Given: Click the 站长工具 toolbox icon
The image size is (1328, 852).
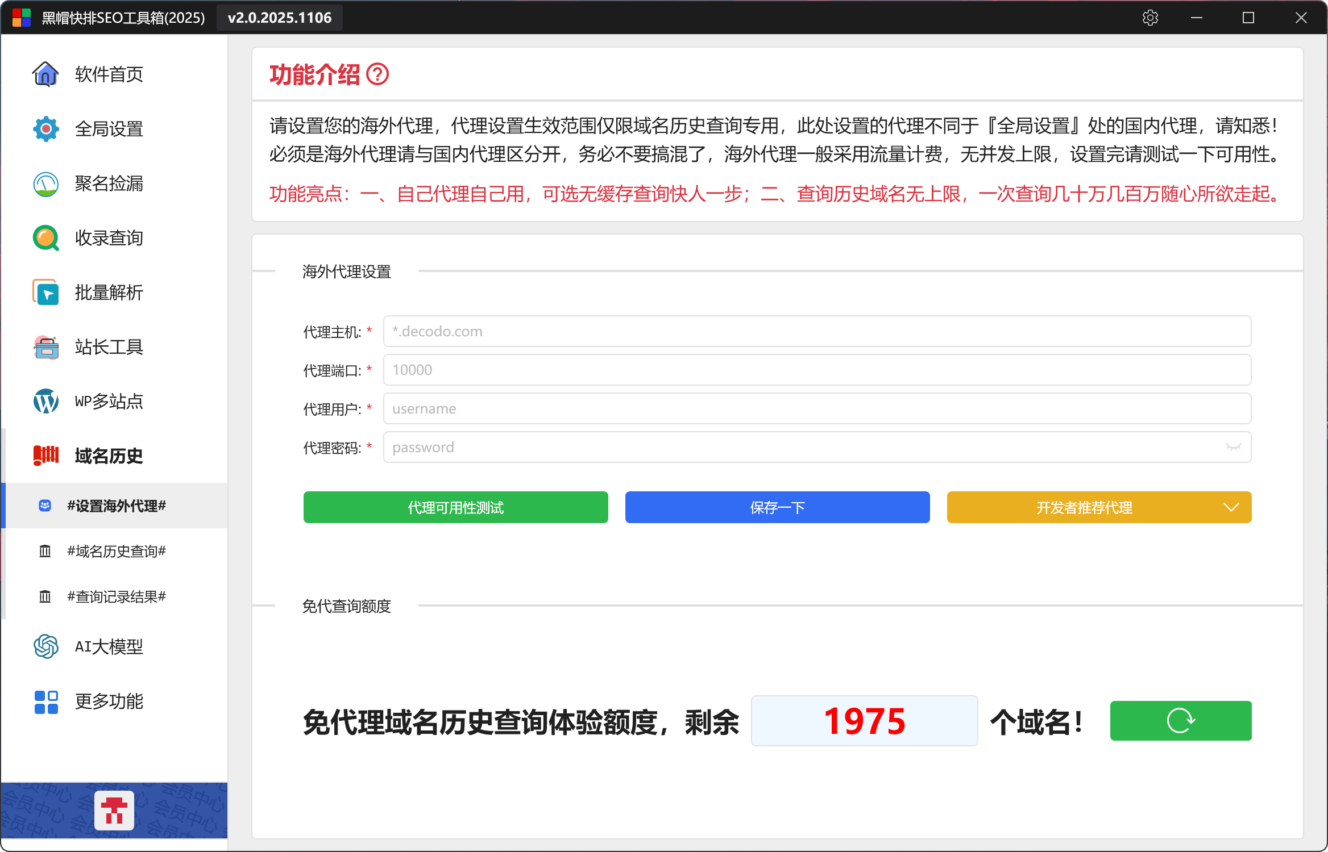Looking at the screenshot, I should [x=45, y=347].
